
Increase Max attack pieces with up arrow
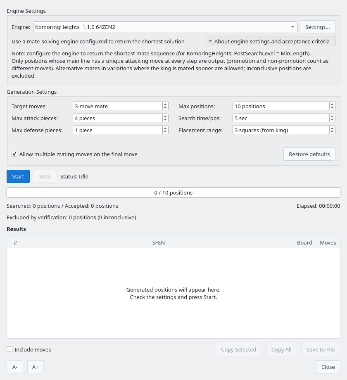(165, 116)
